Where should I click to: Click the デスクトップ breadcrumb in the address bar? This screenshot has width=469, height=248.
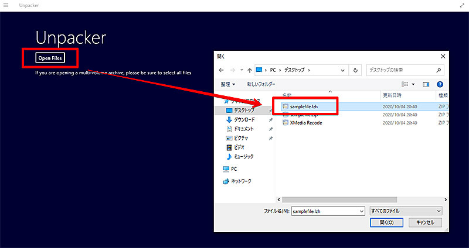[294, 70]
